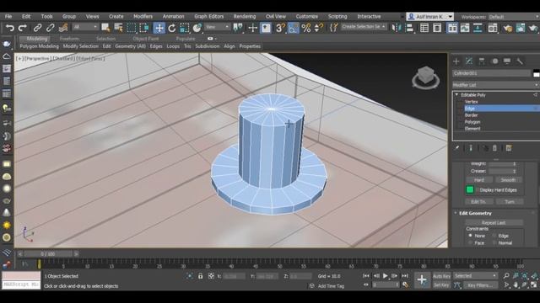The height and width of the screenshot is (303, 540).
Task: Click the Mirror tool icon
Action: [397, 28]
